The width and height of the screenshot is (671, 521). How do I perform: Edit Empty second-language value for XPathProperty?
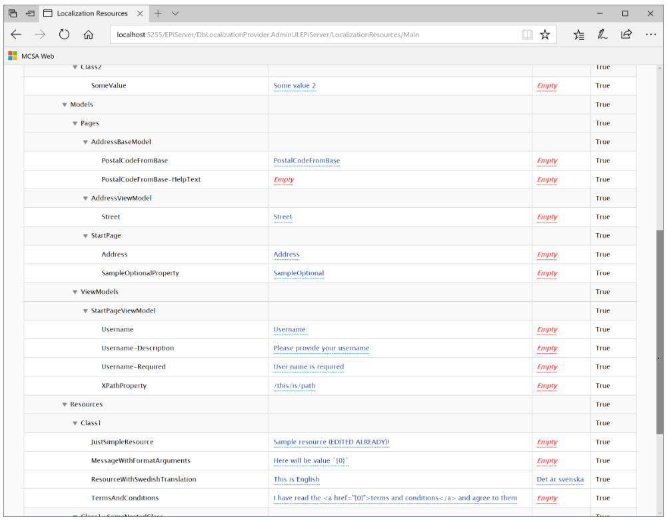[x=547, y=386]
